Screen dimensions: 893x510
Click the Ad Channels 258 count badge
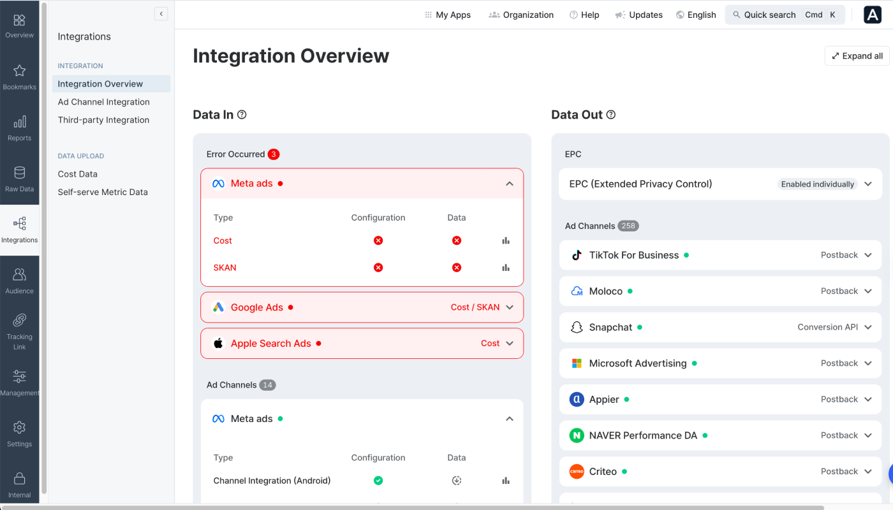pos(628,226)
